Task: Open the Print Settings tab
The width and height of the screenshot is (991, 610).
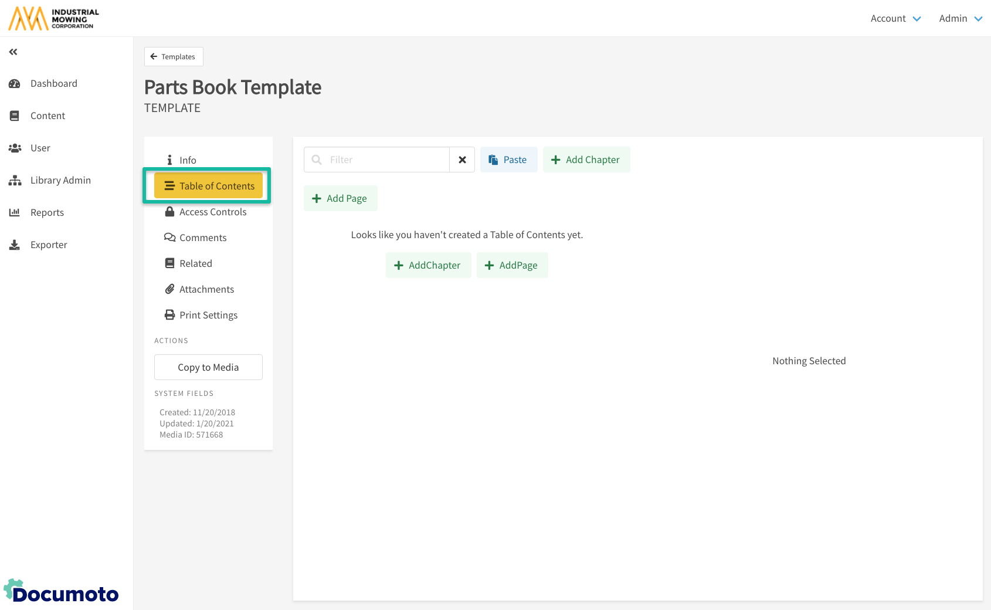Action: tap(208, 315)
